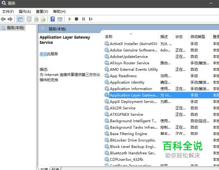Click the 启动 link to start this service
The height and width of the screenshot is (170, 219).
[x=43, y=54]
